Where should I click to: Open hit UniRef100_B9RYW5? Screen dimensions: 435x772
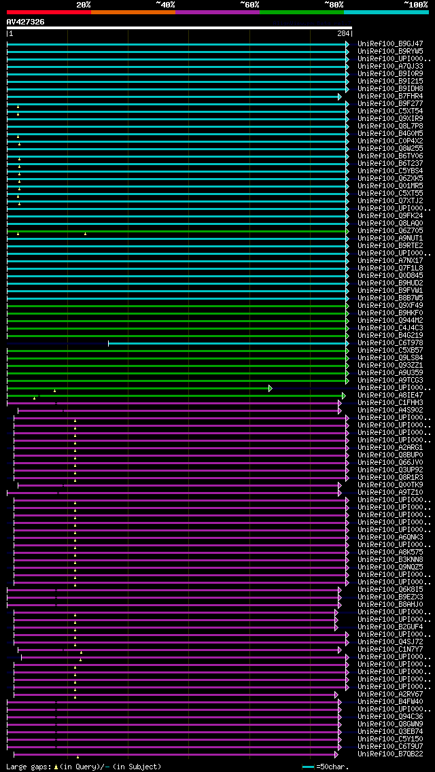(x=390, y=51)
